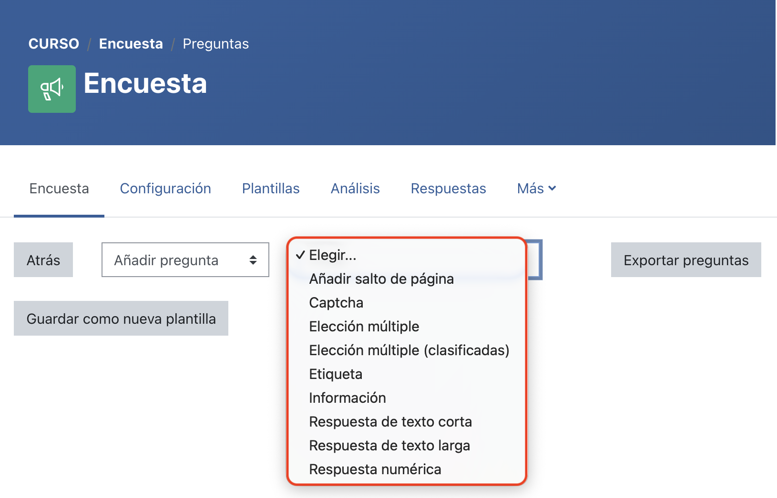Open the Encuesta breadcrumb link

pyautogui.click(x=131, y=44)
